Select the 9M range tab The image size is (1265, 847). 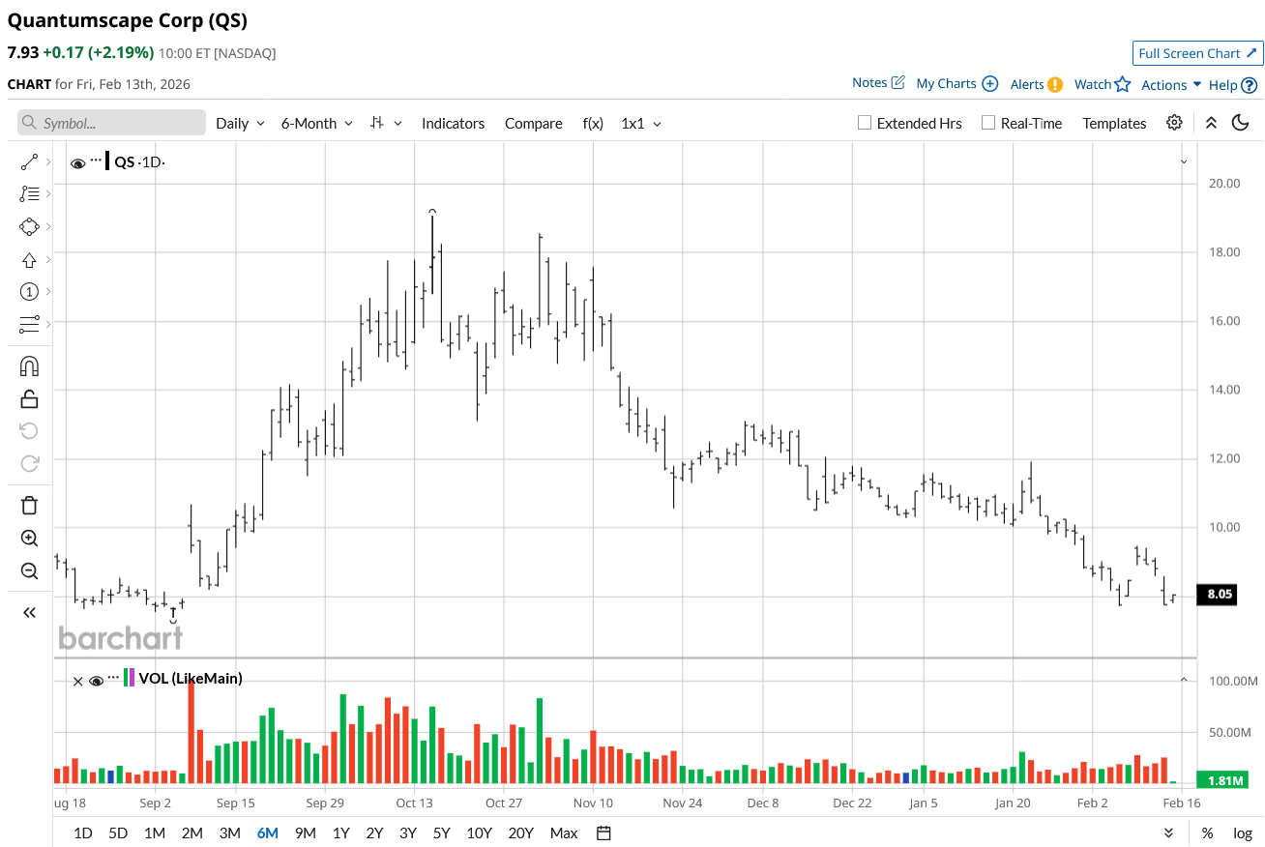pyautogui.click(x=306, y=832)
